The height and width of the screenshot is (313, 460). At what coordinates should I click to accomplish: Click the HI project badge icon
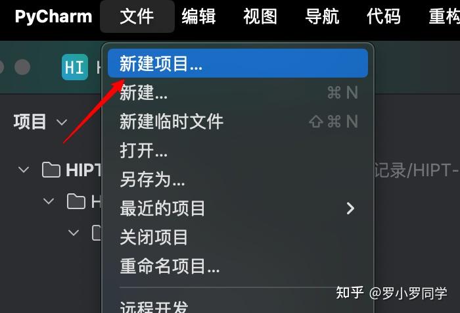click(x=75, y=67)
